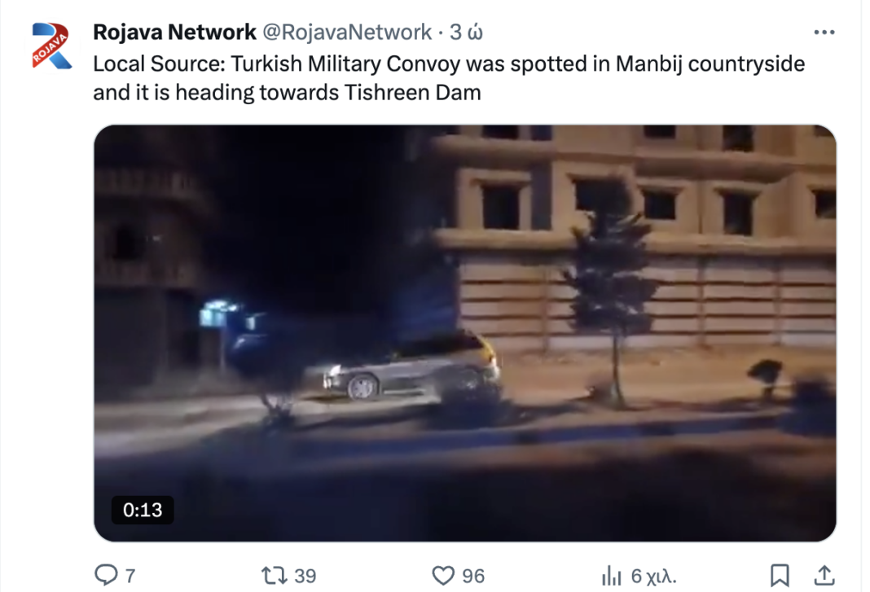Repost the tweet using the retweet arrows icon

pyautogui.click(x=274, y=576)
